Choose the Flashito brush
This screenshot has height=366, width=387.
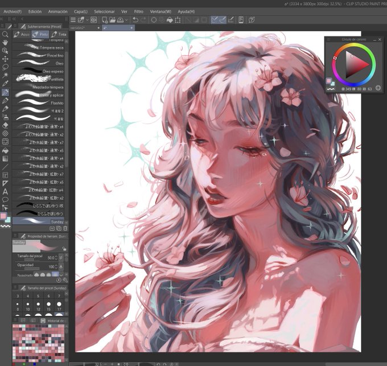(38, 103)
